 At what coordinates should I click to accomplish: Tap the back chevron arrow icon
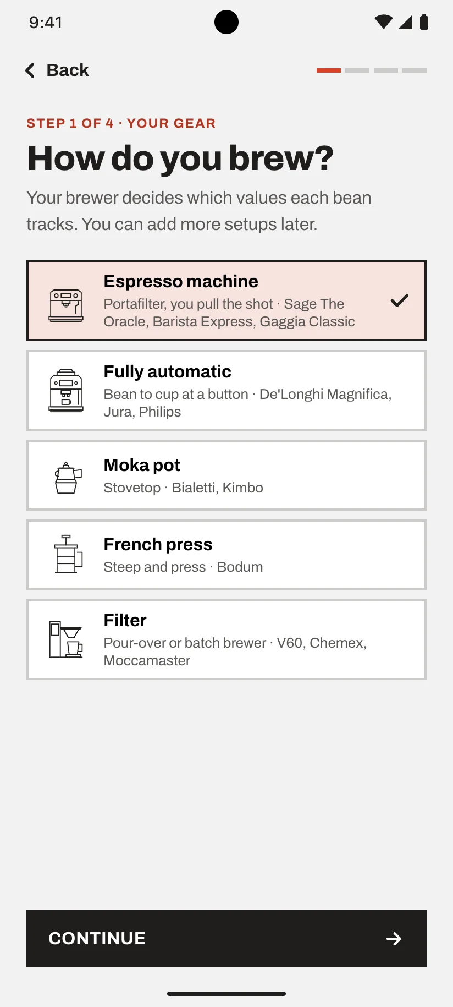(30, 70)
